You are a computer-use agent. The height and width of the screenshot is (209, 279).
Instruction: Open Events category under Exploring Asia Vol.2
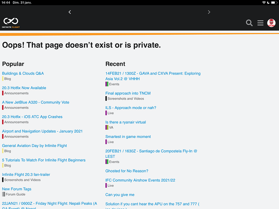(x=112, y=84)
